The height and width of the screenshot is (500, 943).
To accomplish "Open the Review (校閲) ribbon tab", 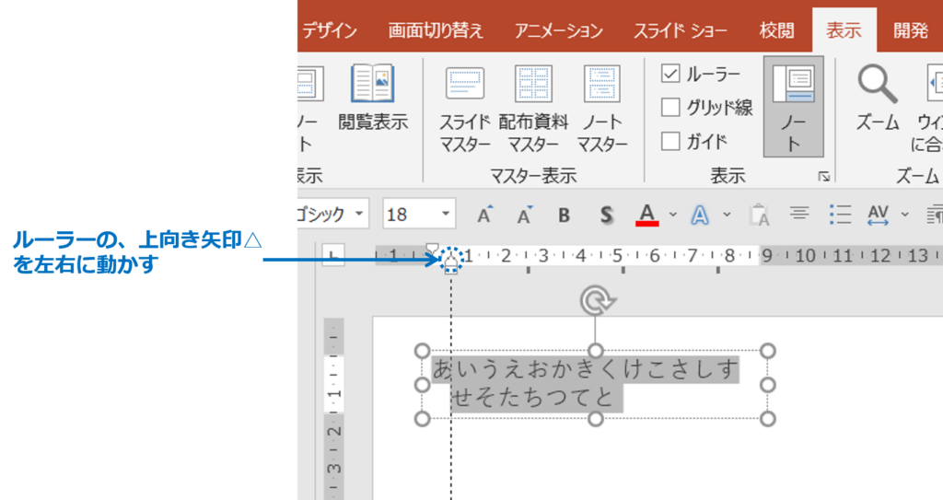I will click(x=776, y=30).
